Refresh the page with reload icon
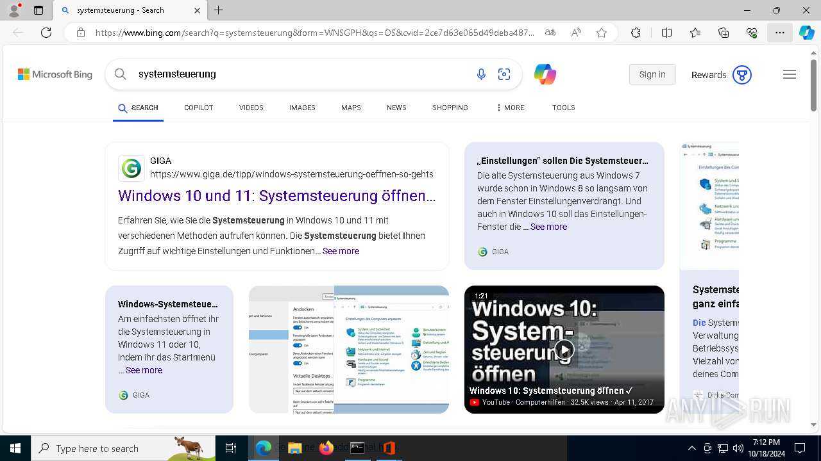821x461 pixels. (x=46, y=33)
